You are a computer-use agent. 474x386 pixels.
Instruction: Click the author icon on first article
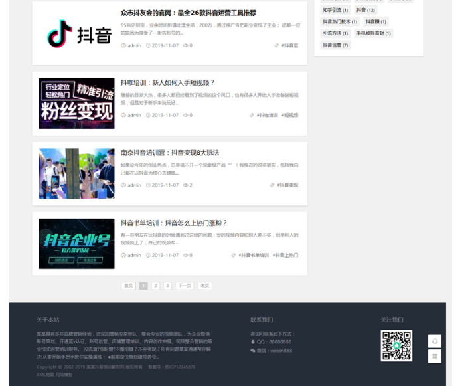[x=123, y=46]
